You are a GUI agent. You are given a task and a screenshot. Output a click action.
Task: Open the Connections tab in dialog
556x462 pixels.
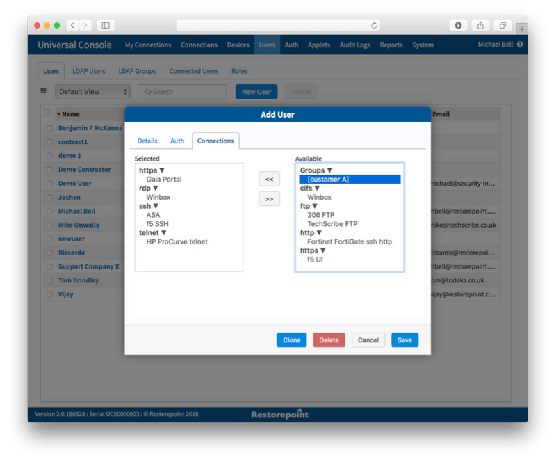click(x=215, y=141)
